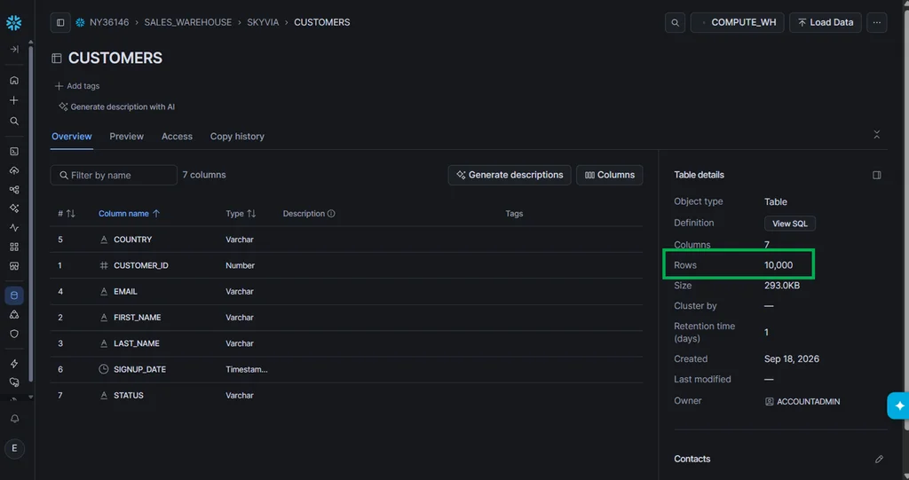Select the CUSTOMER_ID column row
Screen dimensions: 909x480
(346, 265)
